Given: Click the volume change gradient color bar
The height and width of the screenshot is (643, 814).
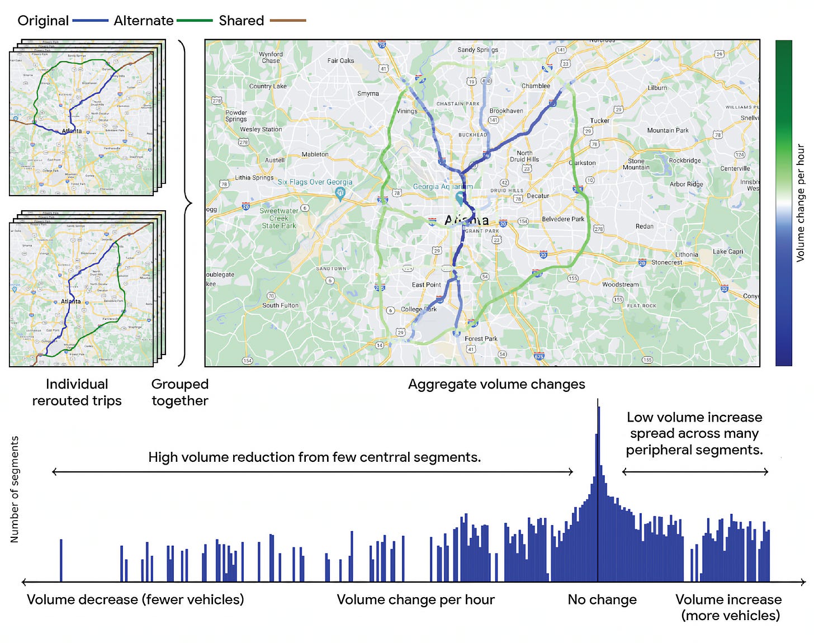Looking at the screenshot, I should click(x=784, y=203).
